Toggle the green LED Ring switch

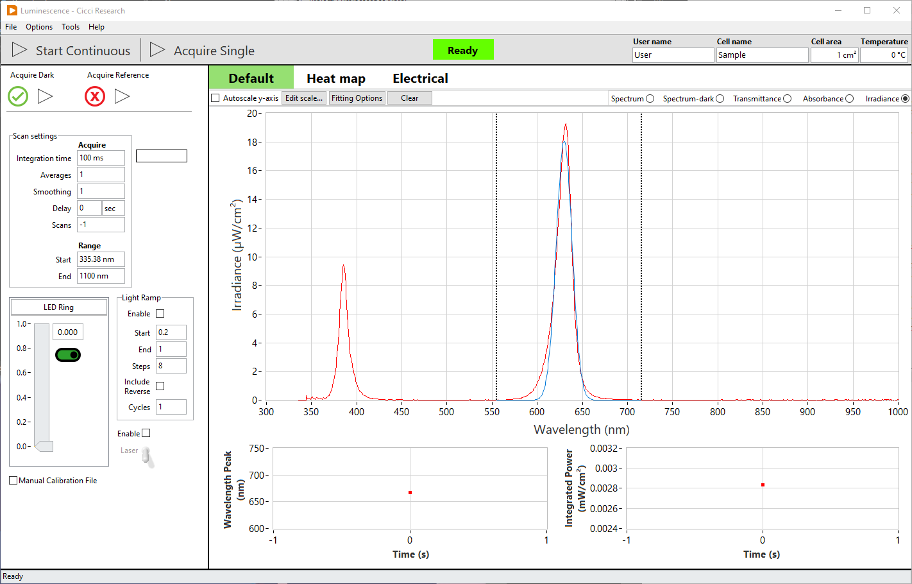coord(67,354)
